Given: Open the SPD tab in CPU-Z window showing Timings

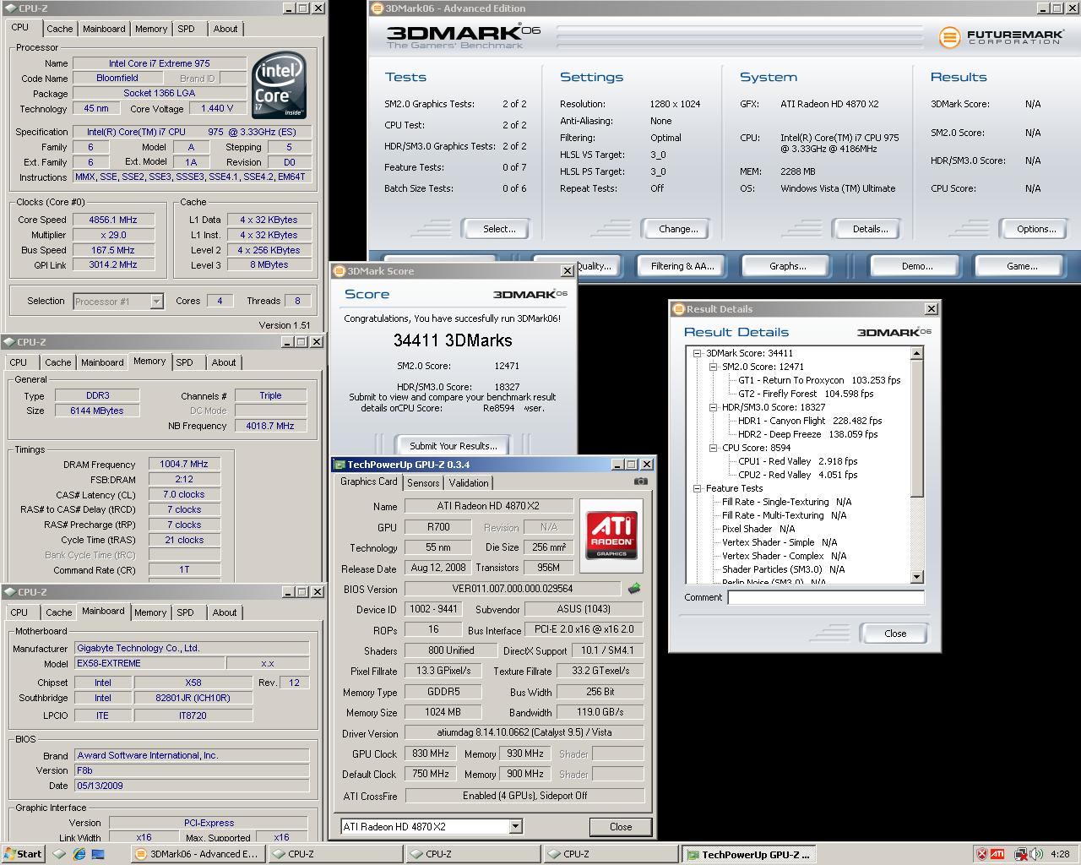Looking at the screenshot, I should (185, 362).
